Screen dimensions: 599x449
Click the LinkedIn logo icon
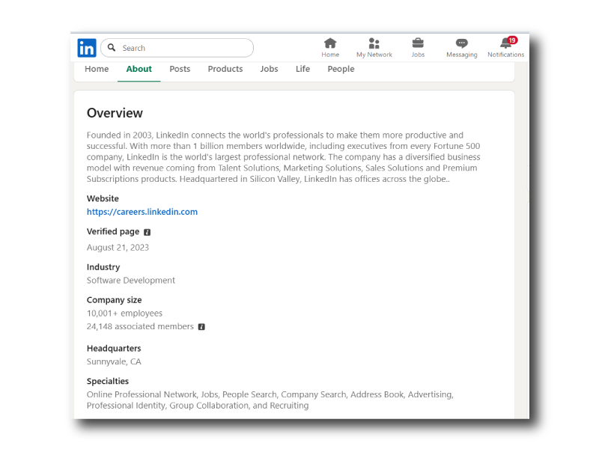pyautogui.click(x=87, y=48)
